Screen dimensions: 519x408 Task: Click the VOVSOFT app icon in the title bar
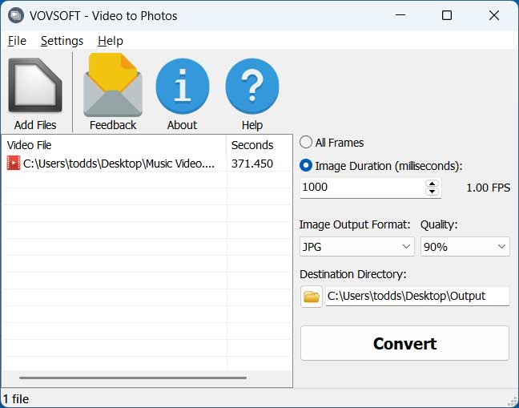click(x=15, y=15)
